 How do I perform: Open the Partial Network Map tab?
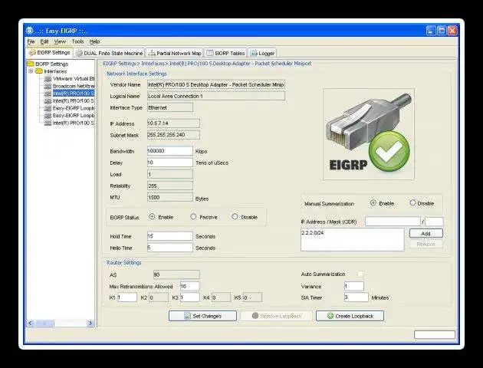(x=174, y=53)
